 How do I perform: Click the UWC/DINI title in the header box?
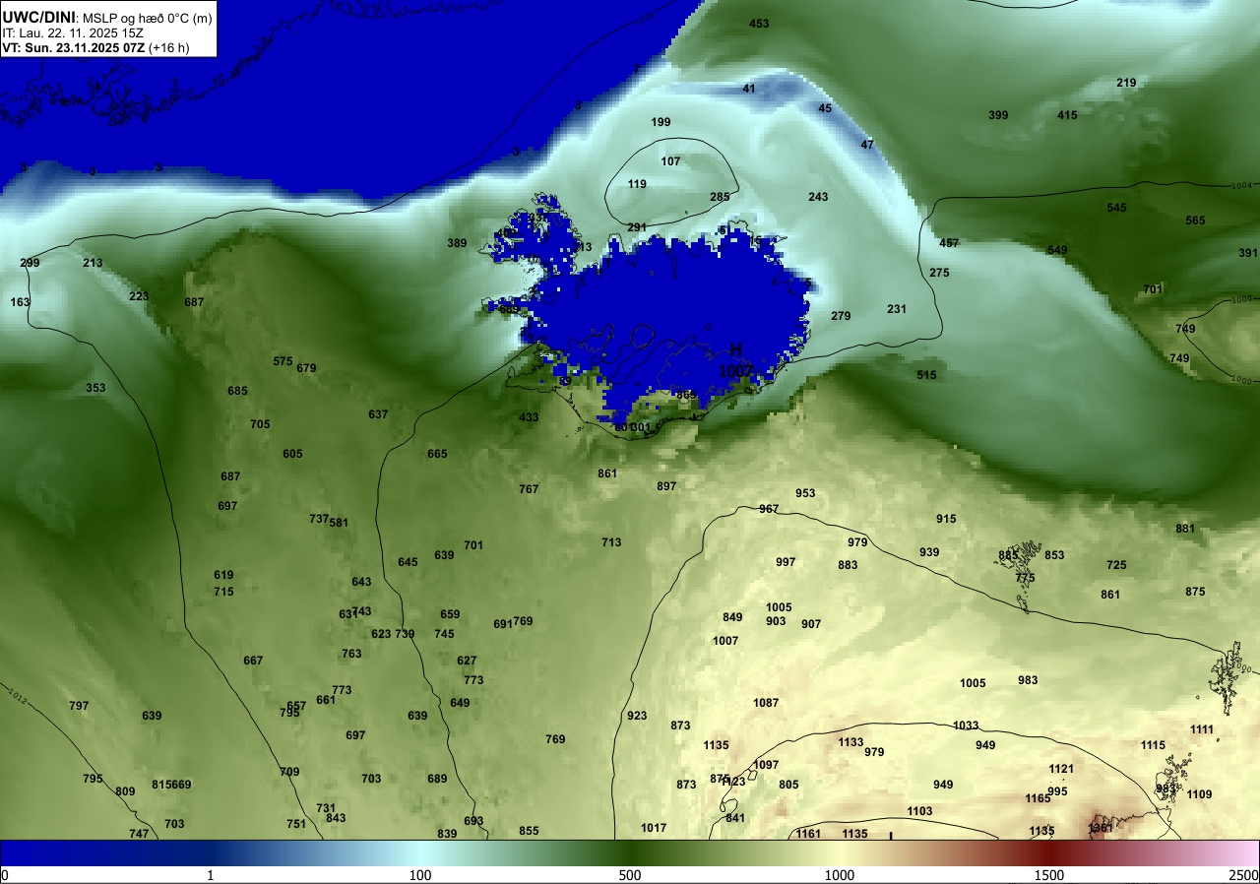(38, 17)
